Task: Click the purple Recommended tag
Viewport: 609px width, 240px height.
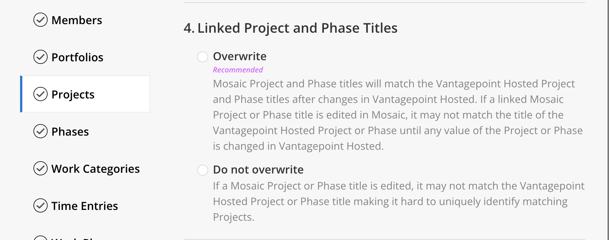Action: click(238, 70)
